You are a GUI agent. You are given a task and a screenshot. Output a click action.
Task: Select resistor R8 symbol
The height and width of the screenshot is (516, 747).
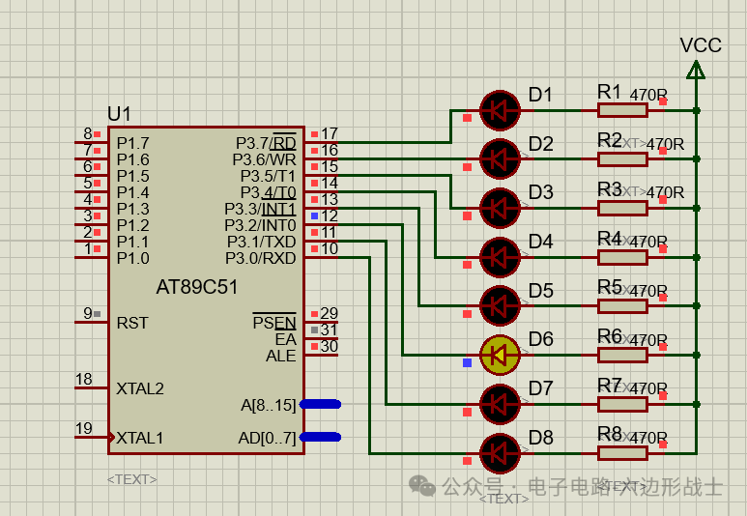click(622, 453)
